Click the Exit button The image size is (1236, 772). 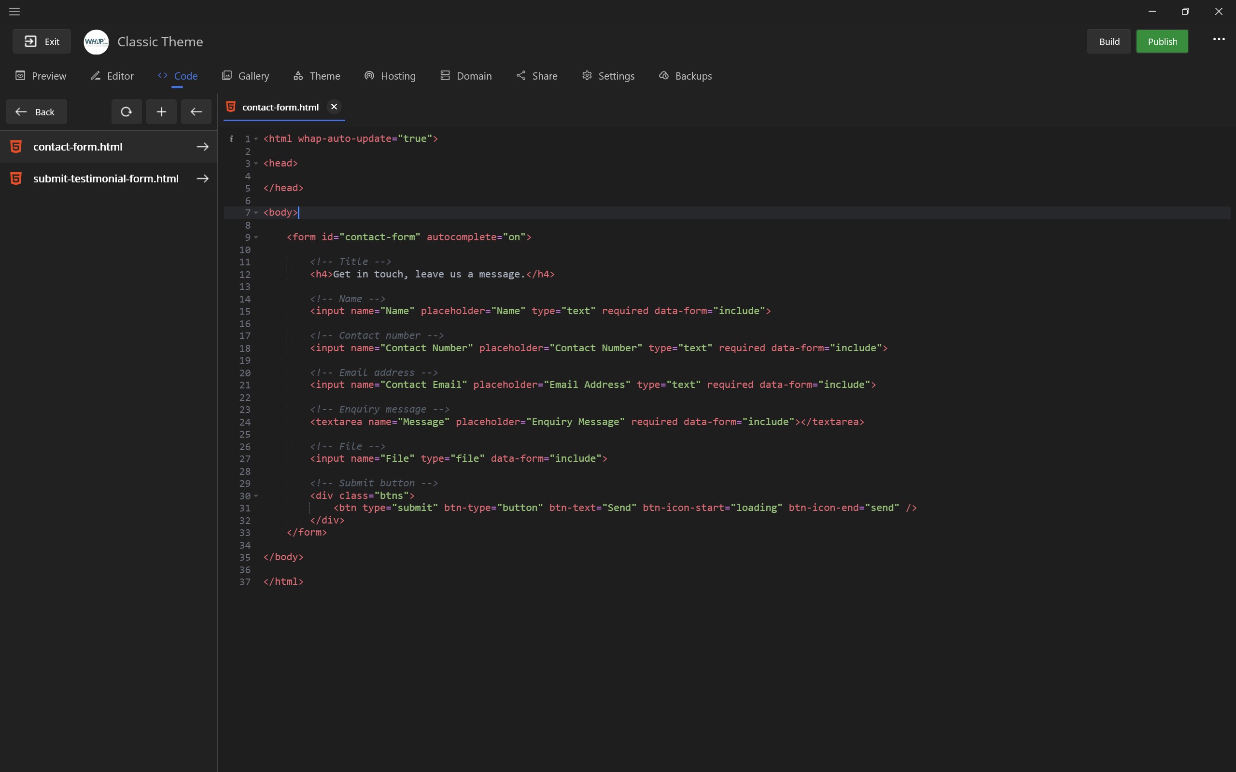(x=42, y=41)
